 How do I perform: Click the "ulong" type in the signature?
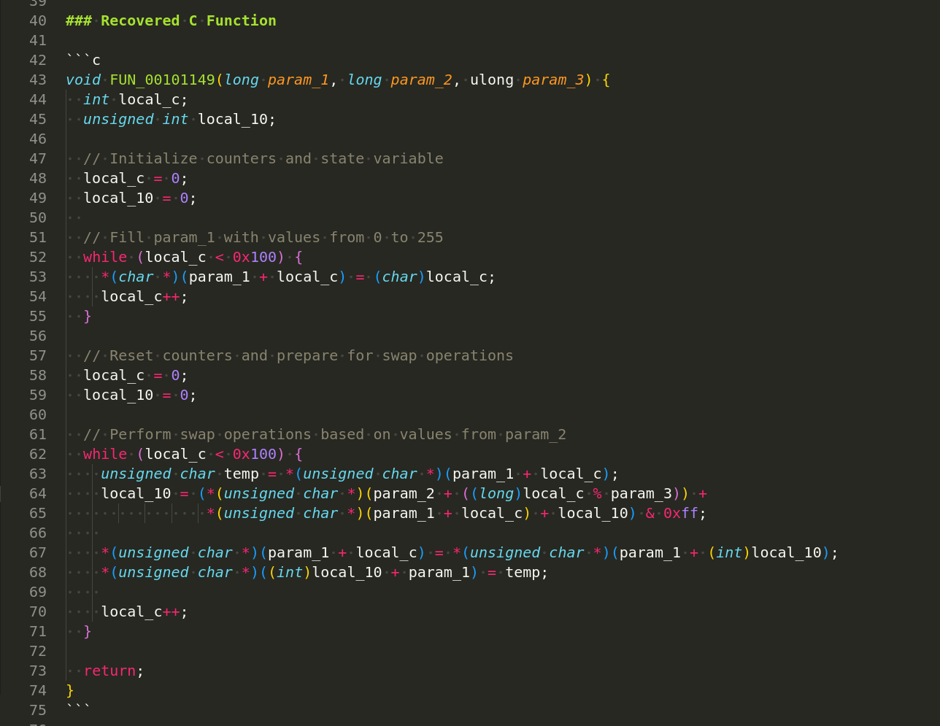tap(492, 80)
